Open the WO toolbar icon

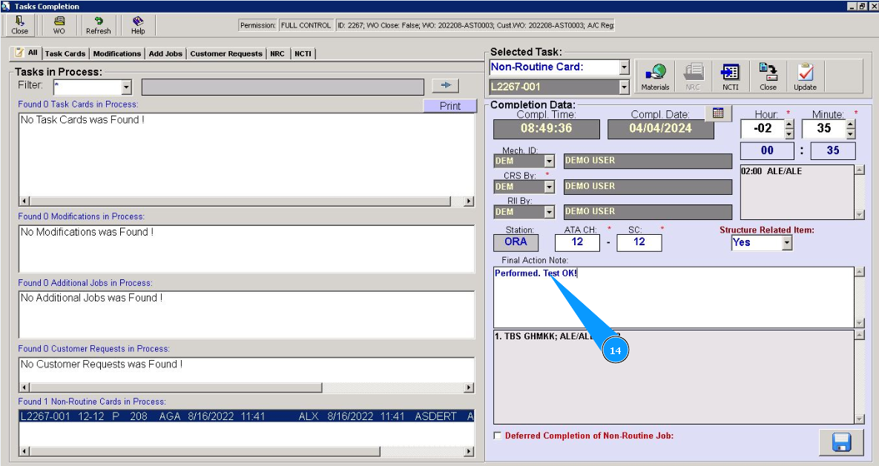click(x=59, y=25)
